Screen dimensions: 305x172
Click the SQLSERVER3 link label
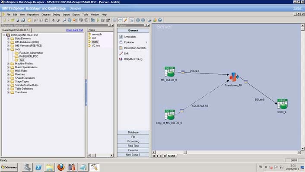pyautogui.click(x=200, y=106)
